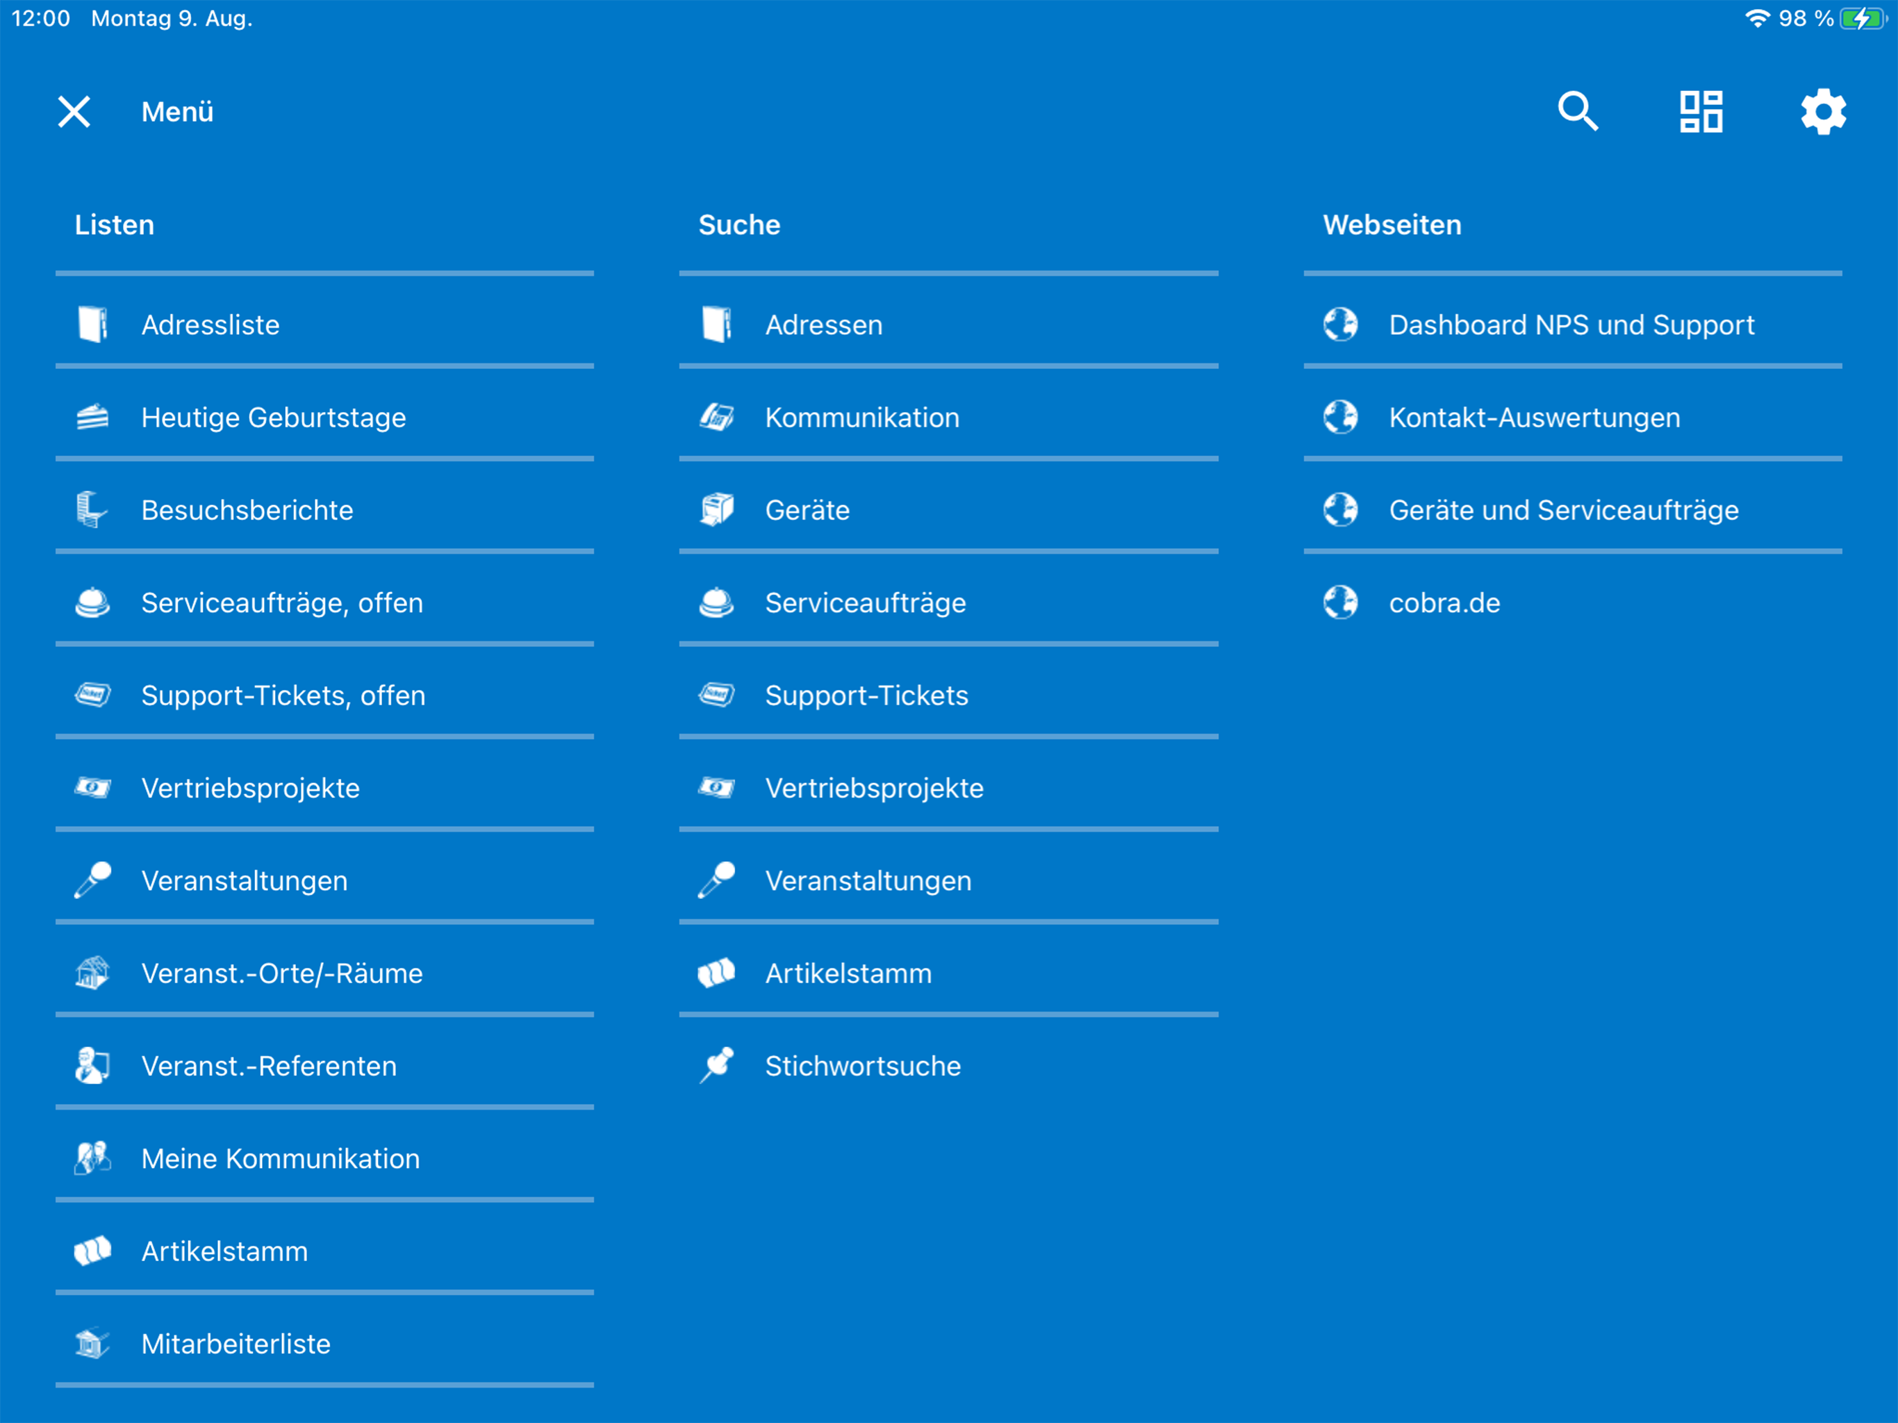Screen dimensions: 1898x1423
Task: Click the Kommunikation phone icon
Action: pos(716,417)
